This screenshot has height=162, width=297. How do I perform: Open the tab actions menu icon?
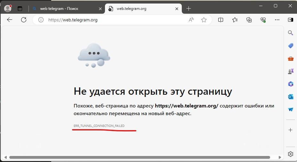click(x=20, y=9)
